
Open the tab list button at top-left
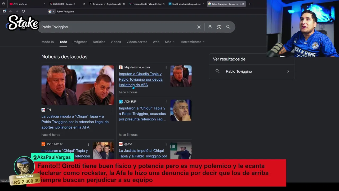(x=3, y=4)
